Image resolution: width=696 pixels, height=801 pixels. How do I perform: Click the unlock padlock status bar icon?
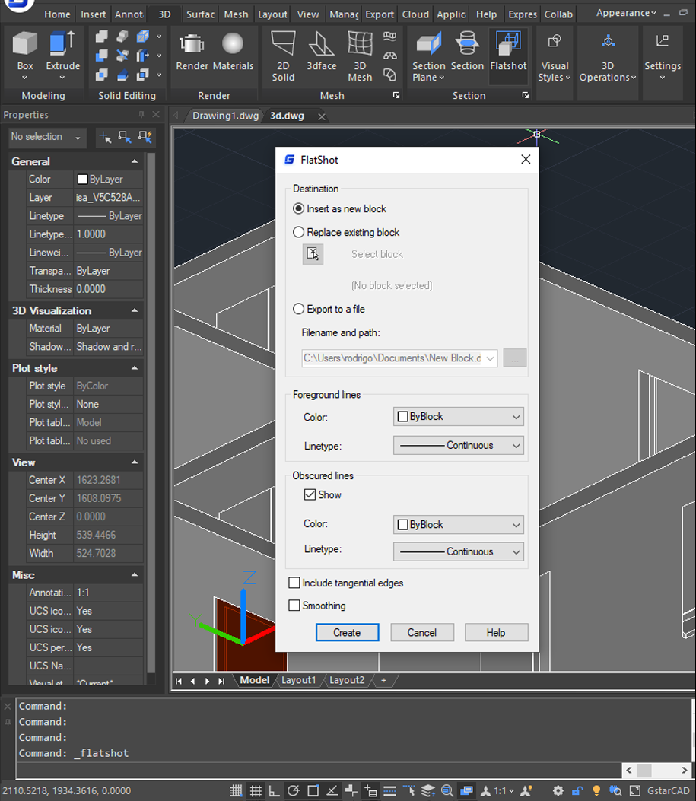pos(577,791)
